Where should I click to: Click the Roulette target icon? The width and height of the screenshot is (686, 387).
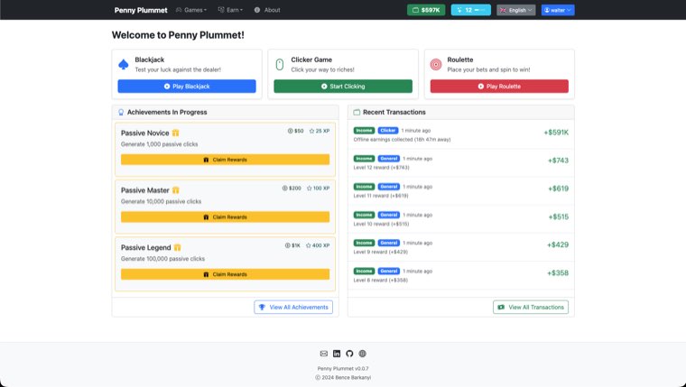point(436,64)
